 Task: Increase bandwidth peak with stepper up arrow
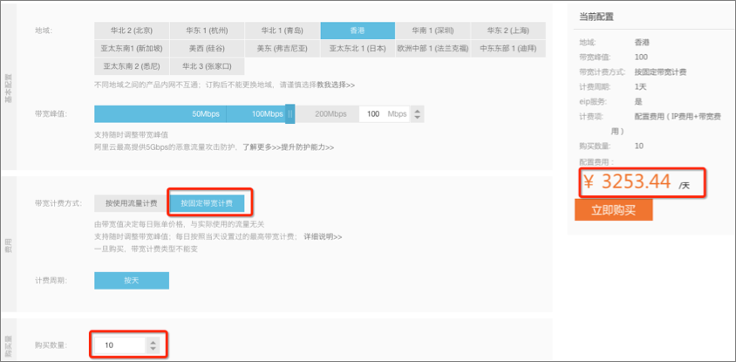coord(417,110)
